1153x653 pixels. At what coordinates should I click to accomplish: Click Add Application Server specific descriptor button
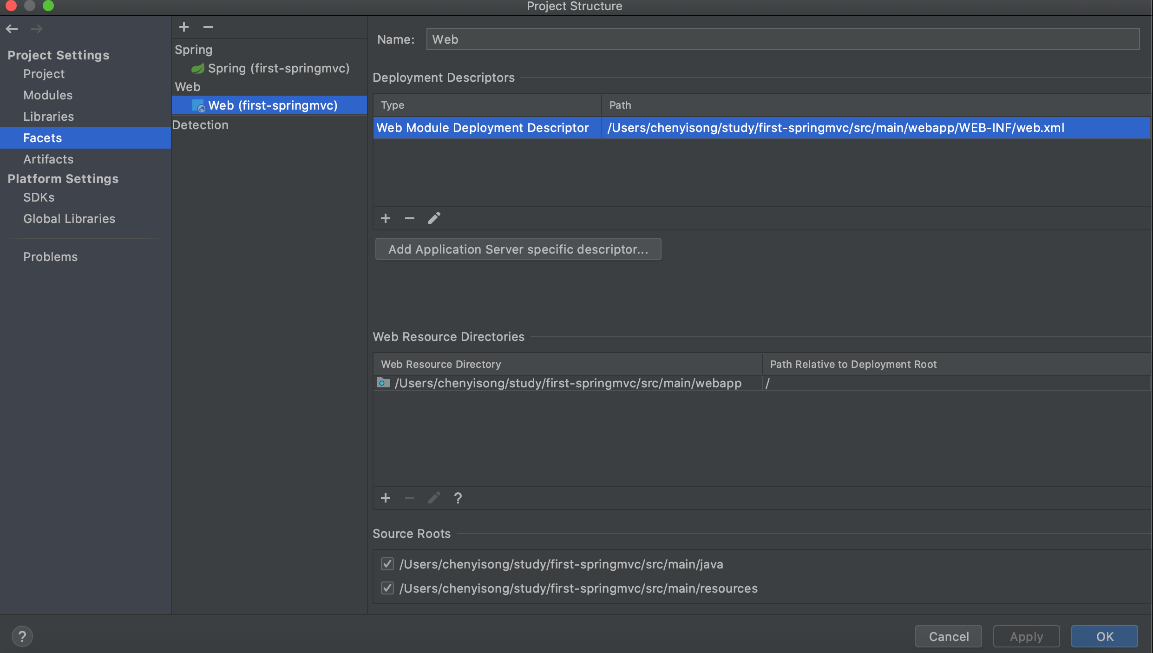point(518,249)
